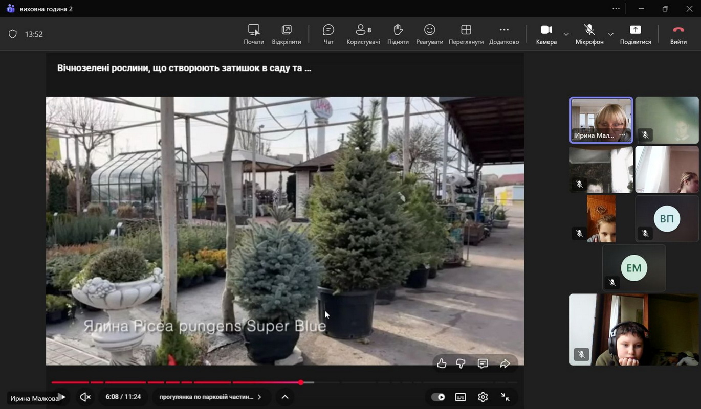Open the Переглянути view menu
The image size is (701, 409).
tap(466, 34)
